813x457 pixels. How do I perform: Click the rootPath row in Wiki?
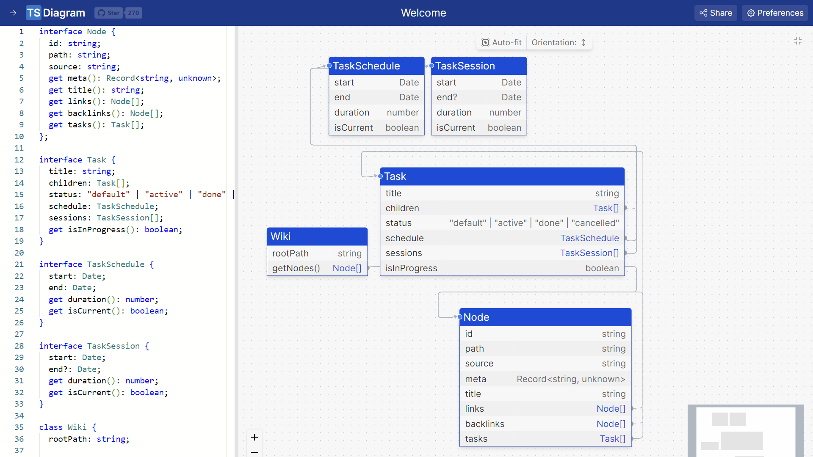[x=317, y=253]
